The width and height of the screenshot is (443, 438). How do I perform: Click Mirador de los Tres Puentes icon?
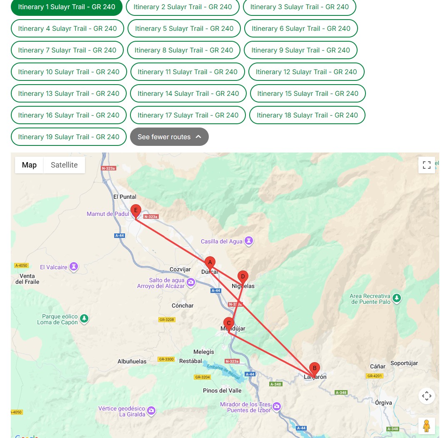(x=277, y=406)
